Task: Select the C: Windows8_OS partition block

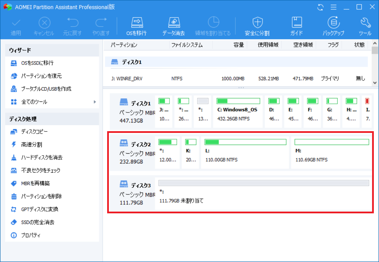Action: (238, 111)
